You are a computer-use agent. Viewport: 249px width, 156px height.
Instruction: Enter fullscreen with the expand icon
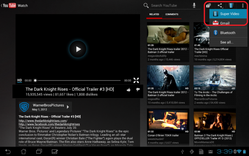[136, 80]
